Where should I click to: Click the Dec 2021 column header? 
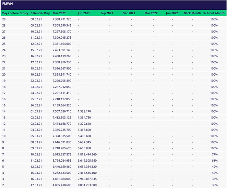pos(129,13)
